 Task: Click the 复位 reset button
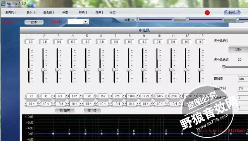[92, 110]
